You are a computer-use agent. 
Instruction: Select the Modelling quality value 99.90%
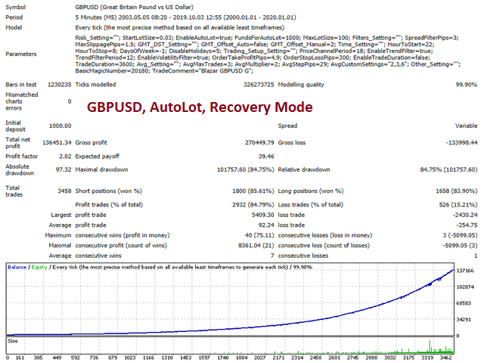(461, 86)
